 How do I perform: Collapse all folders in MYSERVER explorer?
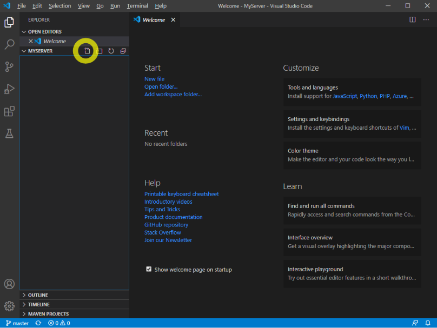click(123, 51)
